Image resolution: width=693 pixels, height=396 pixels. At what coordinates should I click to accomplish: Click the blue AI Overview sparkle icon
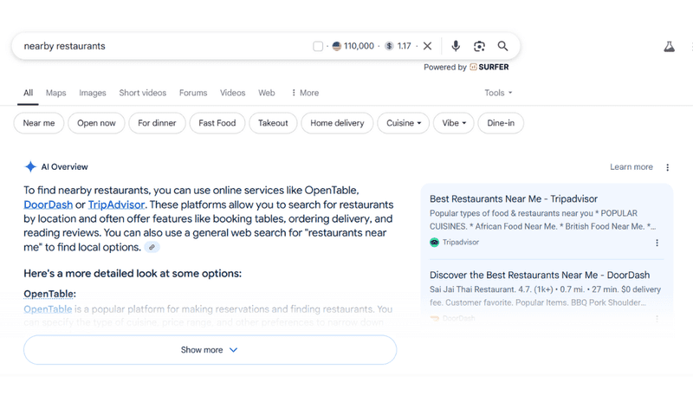tap(30, 167)
